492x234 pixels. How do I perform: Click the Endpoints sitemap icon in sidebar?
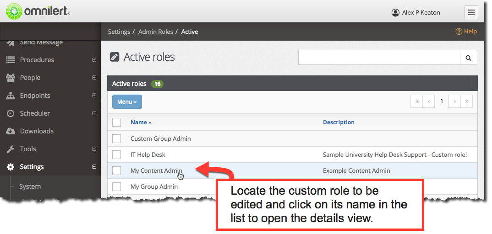coord(11,96)
